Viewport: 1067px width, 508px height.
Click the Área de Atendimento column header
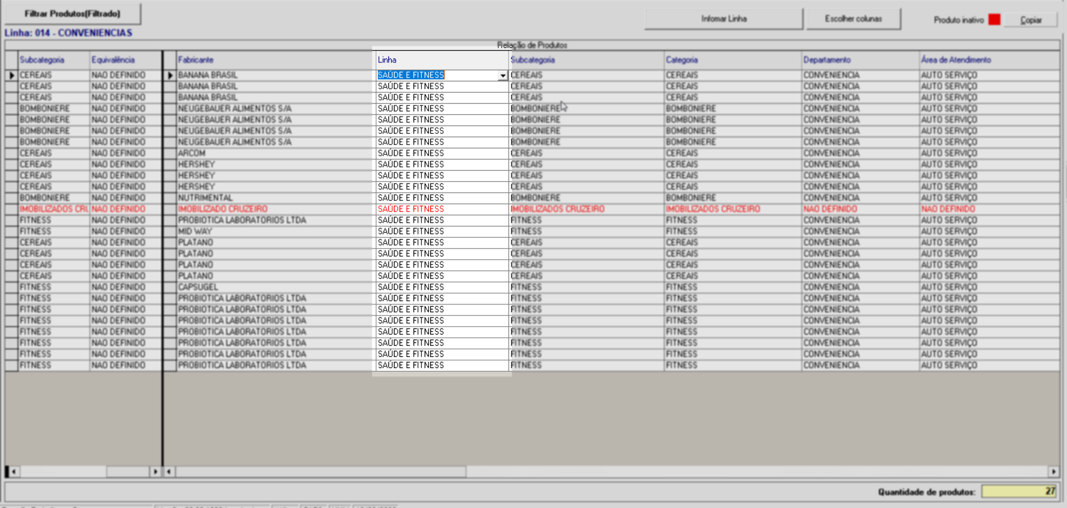point(989,60)
